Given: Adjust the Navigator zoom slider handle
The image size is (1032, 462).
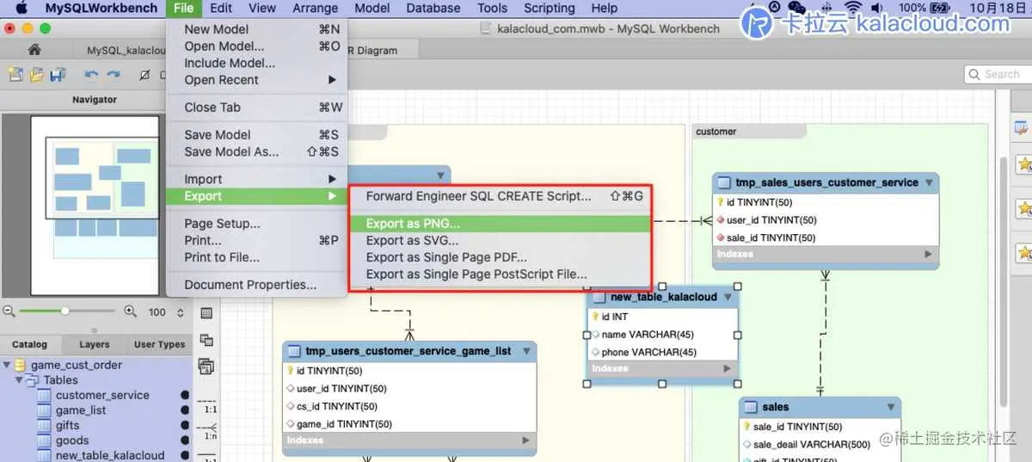Looking at the screenshot, I should pyautogui.click(x=64, y=311).
